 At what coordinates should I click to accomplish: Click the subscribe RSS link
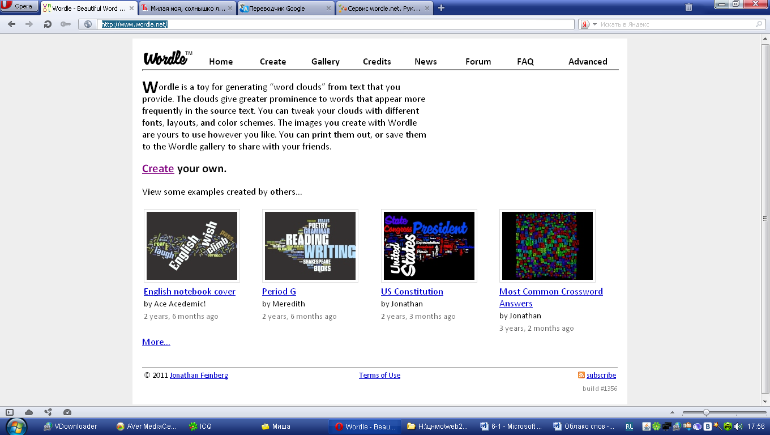coord(601,375)
